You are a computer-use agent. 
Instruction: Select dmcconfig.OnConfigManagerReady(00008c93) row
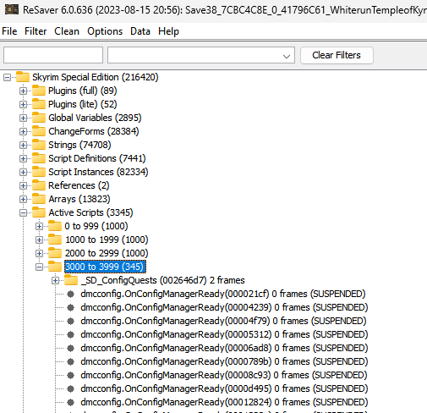click(x=224, y=375)
